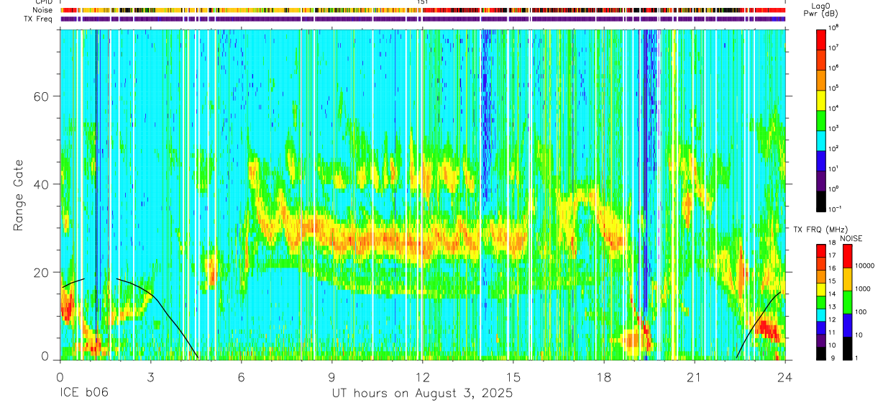Screen dimensions: 883x408
Task: Click the '10000' tick on the NOISE scale
Action: [864, 266]
